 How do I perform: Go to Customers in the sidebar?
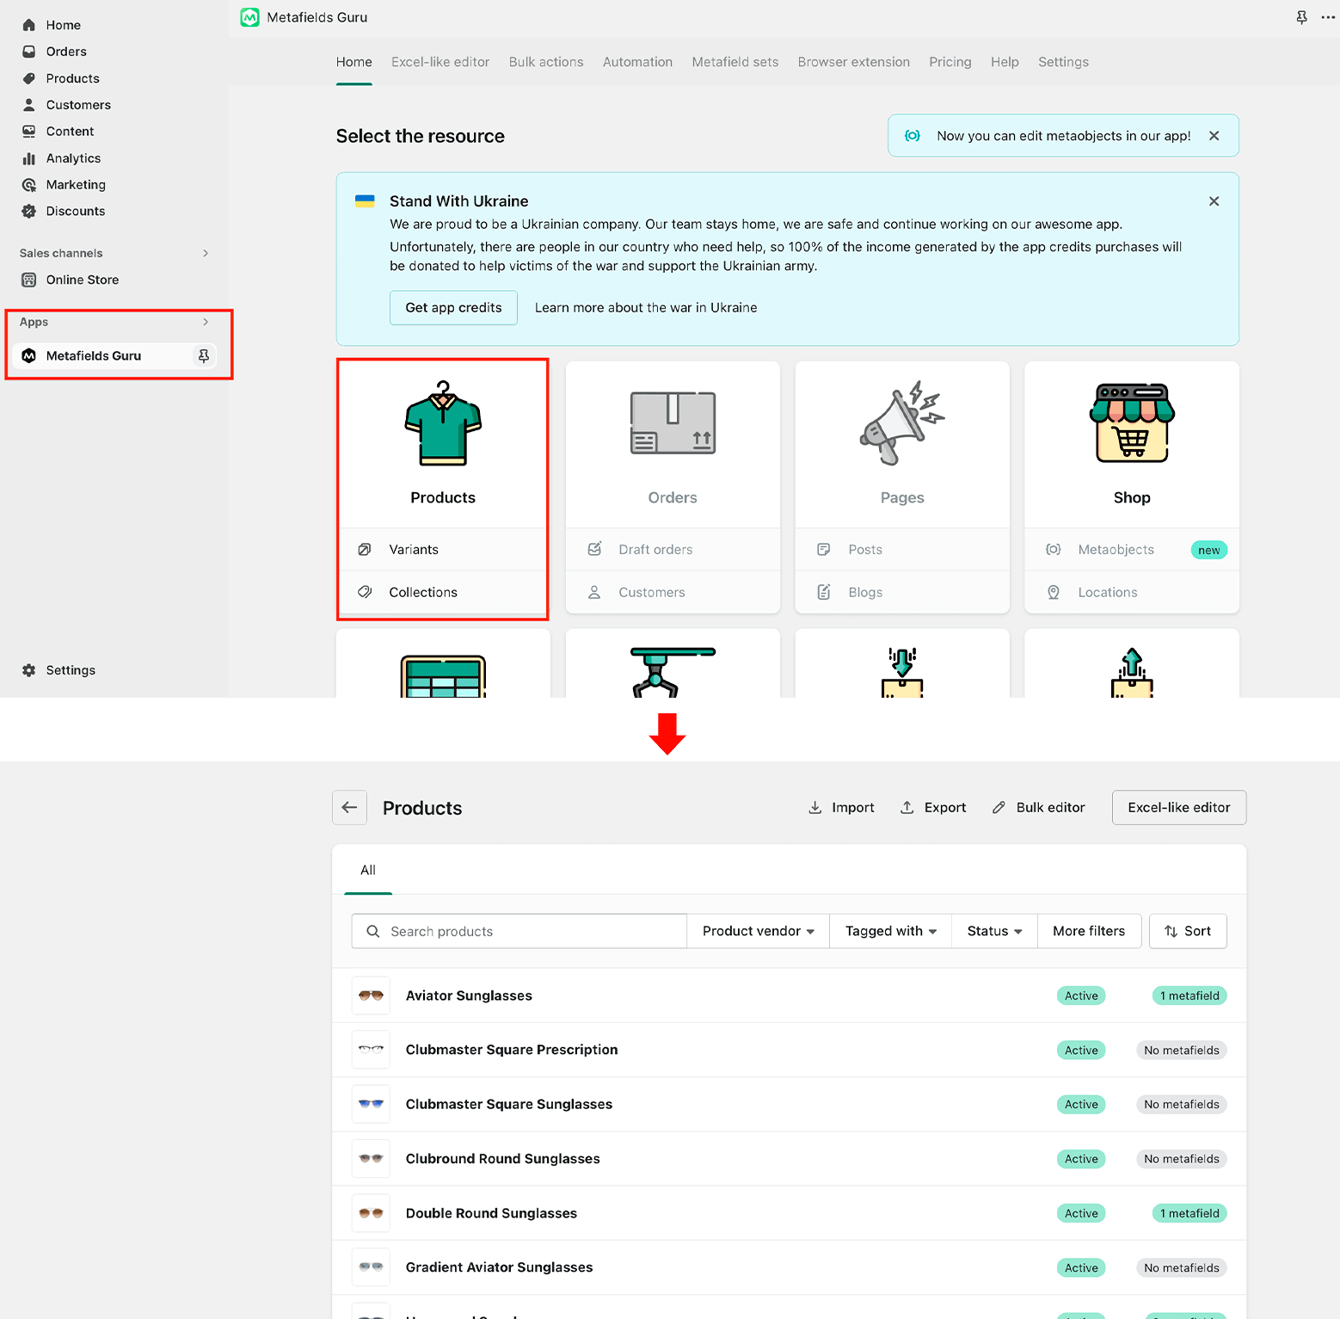[x=78, y=105]
